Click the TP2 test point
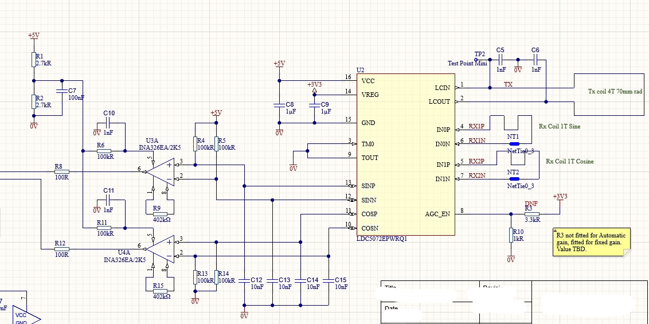This screenshot has height=324, width=649. coord(476,60)
